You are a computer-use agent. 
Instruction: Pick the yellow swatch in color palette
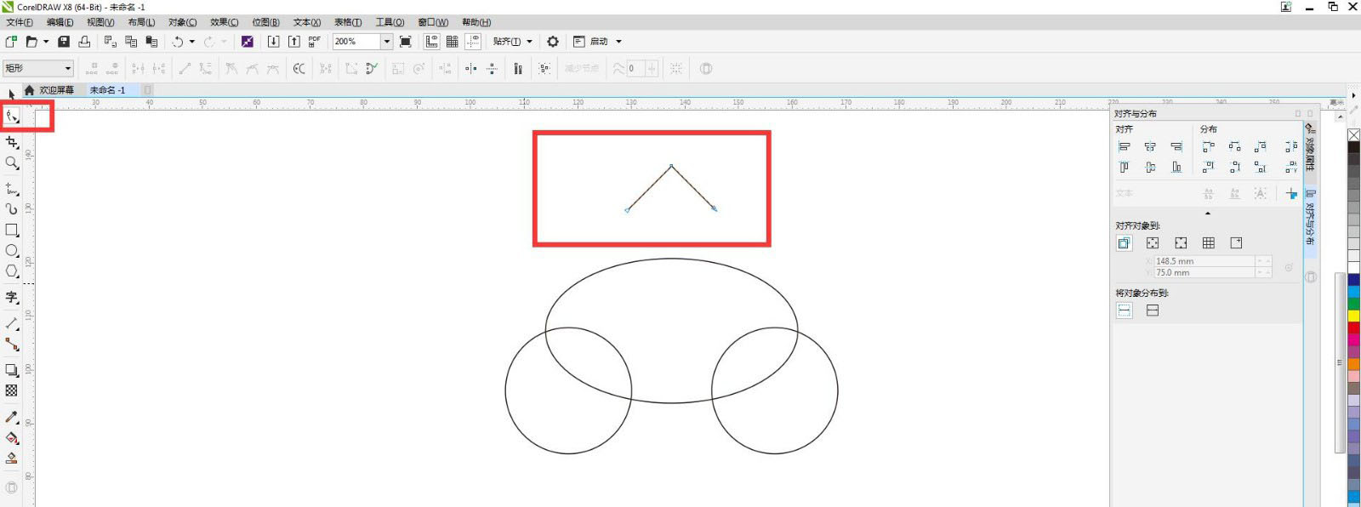coord(1353,316)
